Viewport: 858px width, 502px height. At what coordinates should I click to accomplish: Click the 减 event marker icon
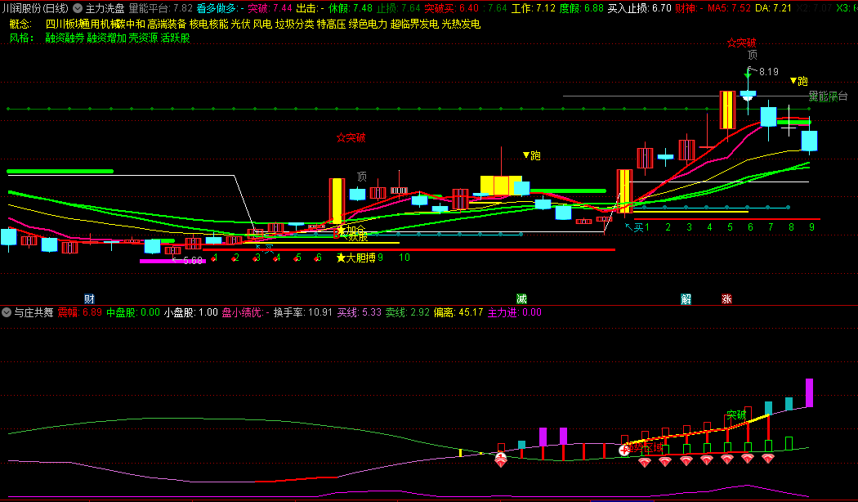[521, 299]
